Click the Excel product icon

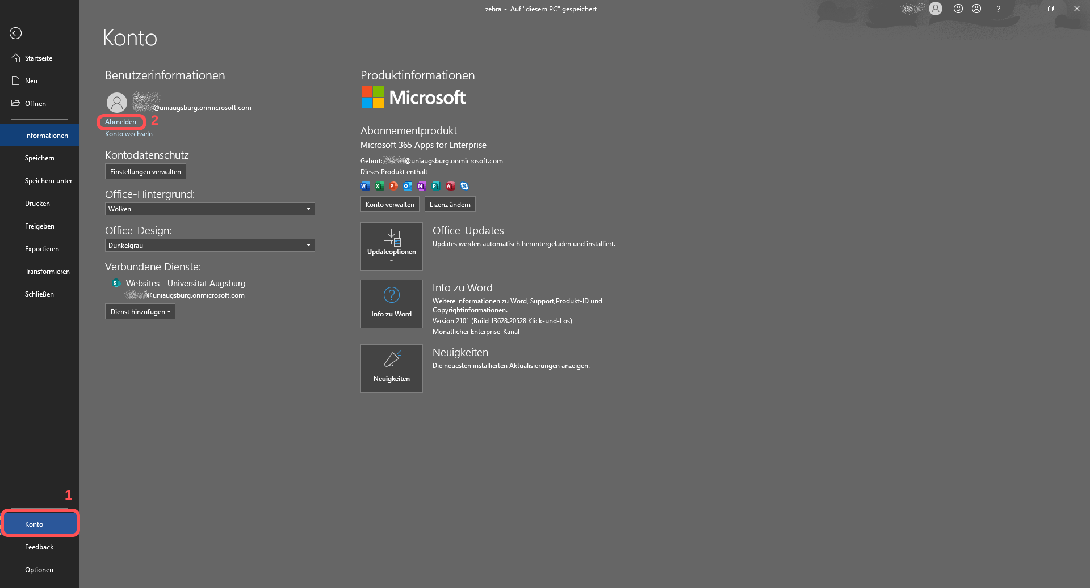pos(379,186)
